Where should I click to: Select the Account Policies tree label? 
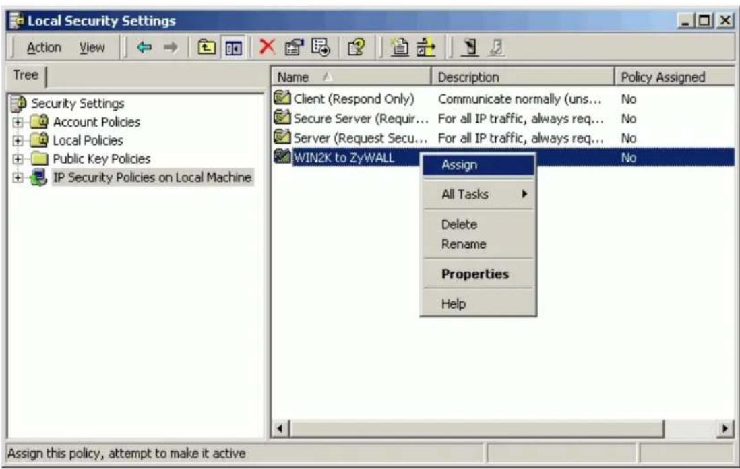point(96,122)
